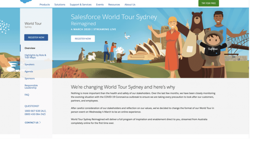View the Sponsors page
This screenshot has height=153, width=254.
[x=30, y=78]
